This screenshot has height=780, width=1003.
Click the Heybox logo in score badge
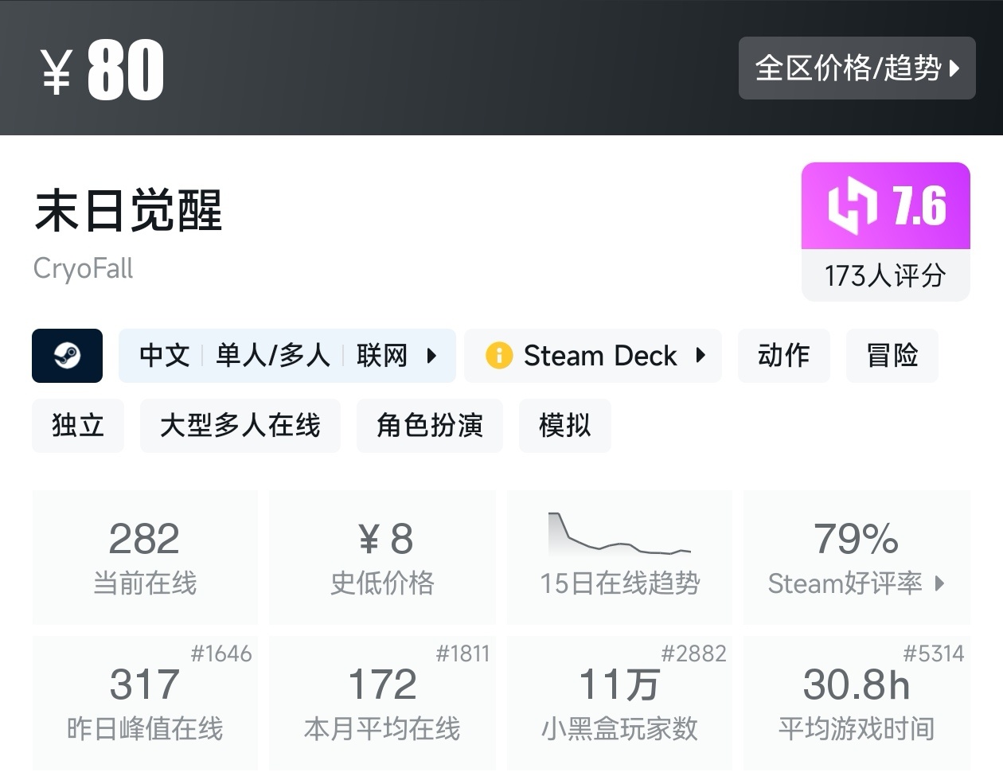pyautogui.click(x=852, y=206)
